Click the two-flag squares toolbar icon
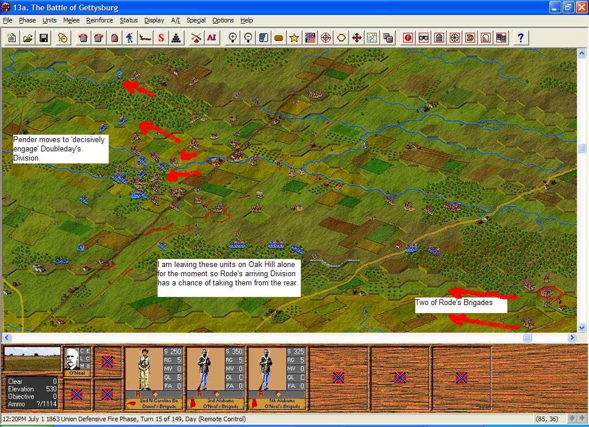This screenshot has height=427, width=589. click(x=501, y=37)
